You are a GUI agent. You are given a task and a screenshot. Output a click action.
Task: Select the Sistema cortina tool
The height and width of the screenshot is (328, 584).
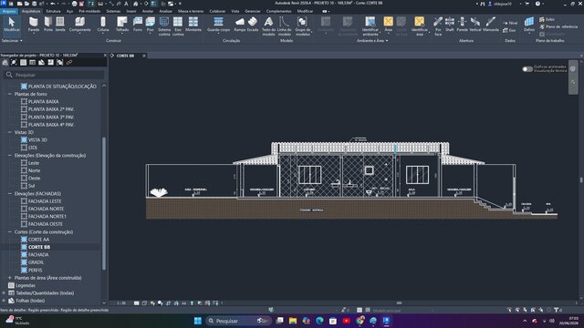(164, 26)
